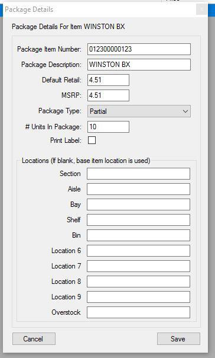Enable the Print Label checkbox
The image size is (215, 358).
point(92,140)
